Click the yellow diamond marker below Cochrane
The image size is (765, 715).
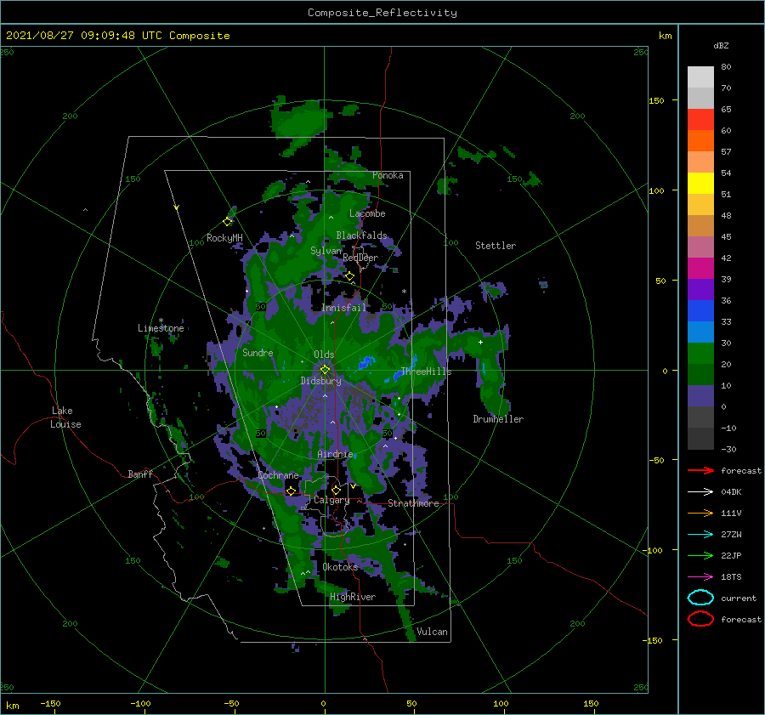292,491
